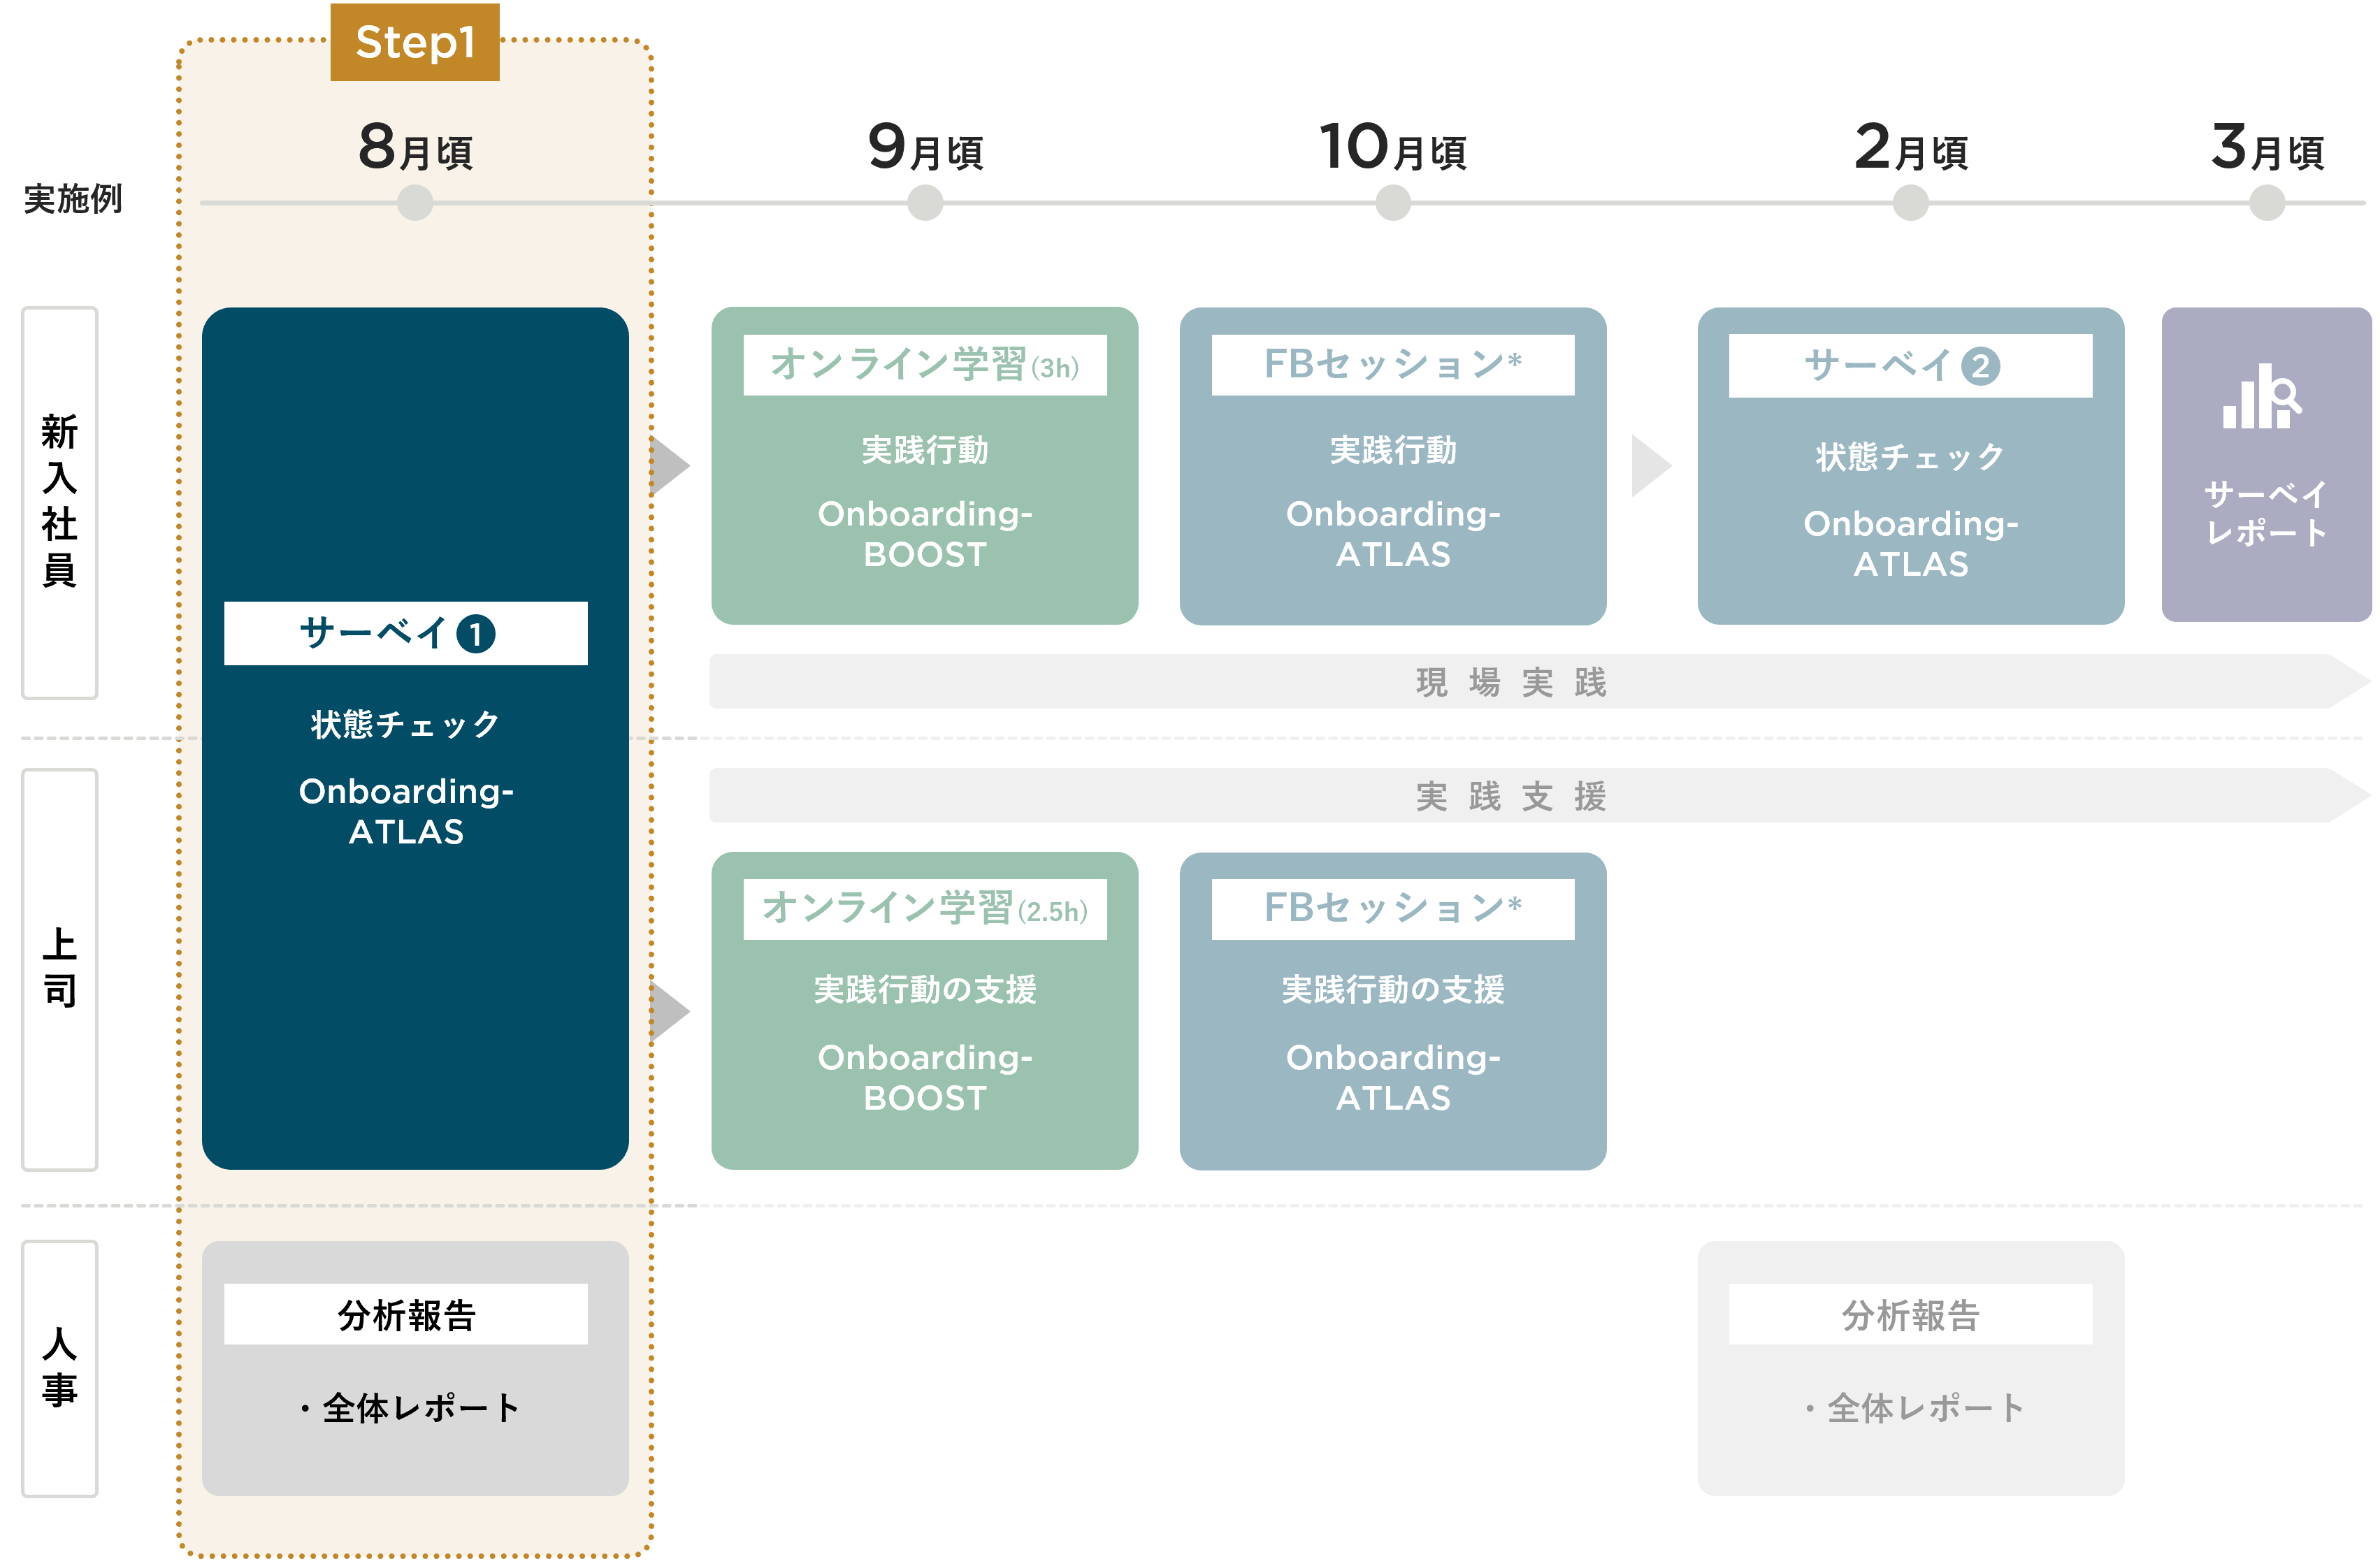2380x1566 pixels.
Task: Click 分析報告 label under 2月頃
Action: [x=1910, y=1314]
